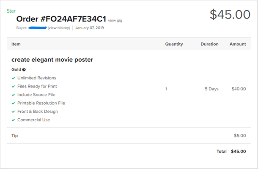Open the buyer's view history link

click(59, 28)
